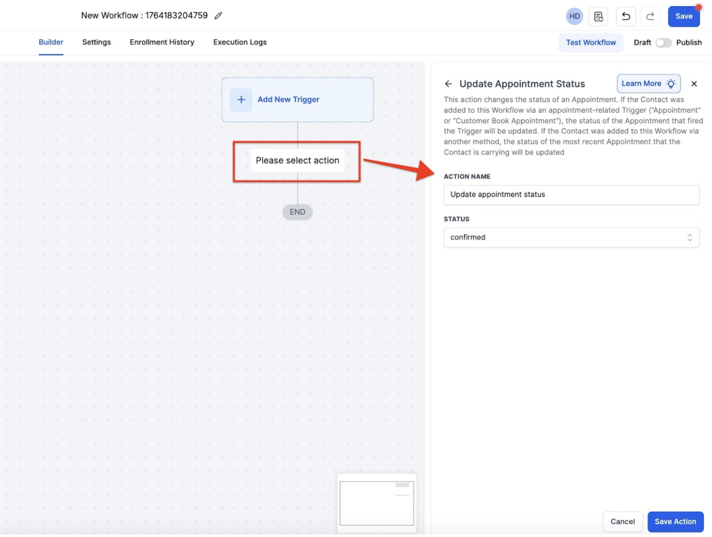Click the Learn More button
Screen dimensions: 712x537
648,84
